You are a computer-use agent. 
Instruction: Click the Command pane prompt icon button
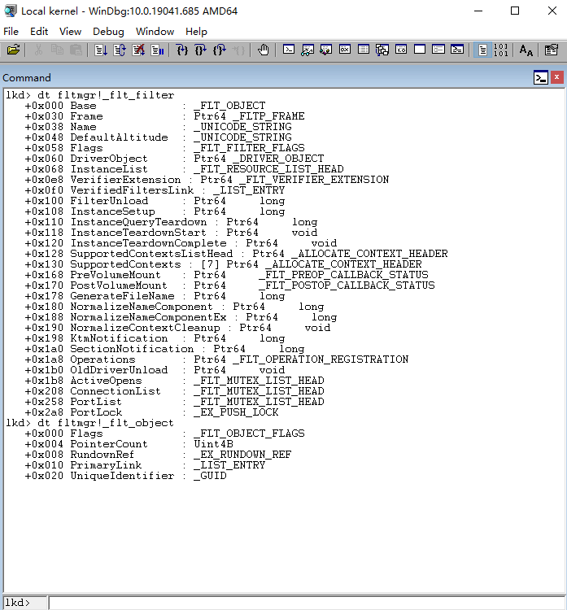(540, 77)
